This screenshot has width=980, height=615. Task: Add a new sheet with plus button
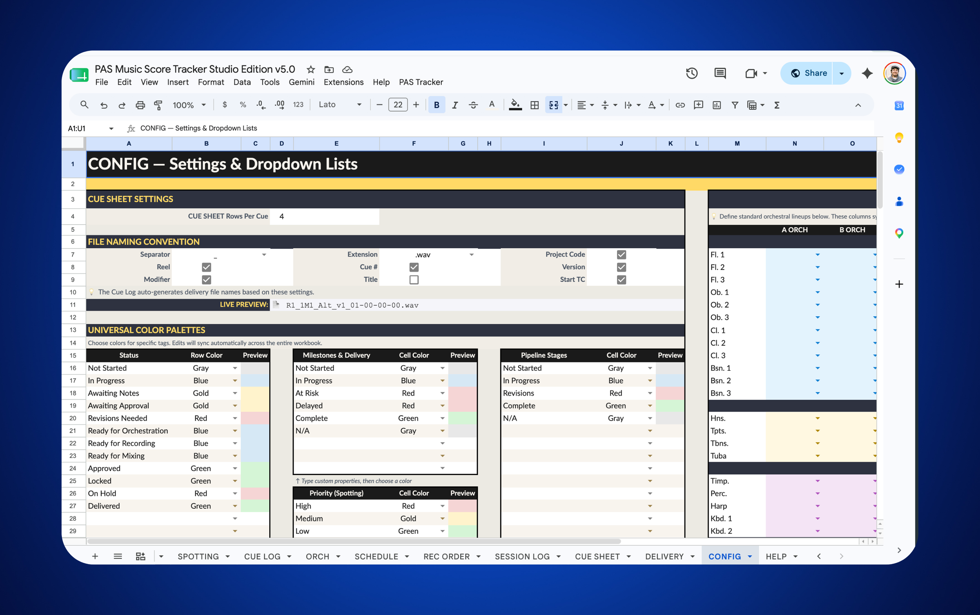click(x=95, y=557)
